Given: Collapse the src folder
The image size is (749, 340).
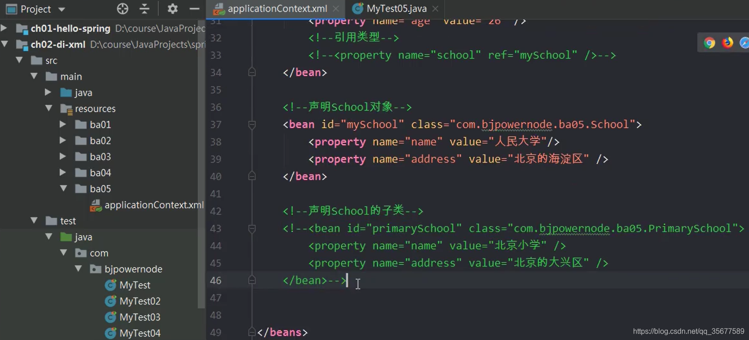Looking at the screenshot, I should (x=20, y=60).
